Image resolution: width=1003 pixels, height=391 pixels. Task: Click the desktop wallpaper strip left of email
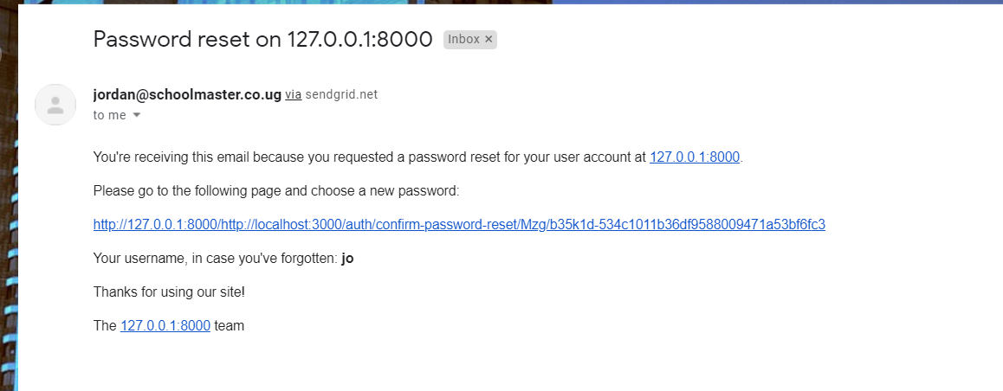click(9, 216)
